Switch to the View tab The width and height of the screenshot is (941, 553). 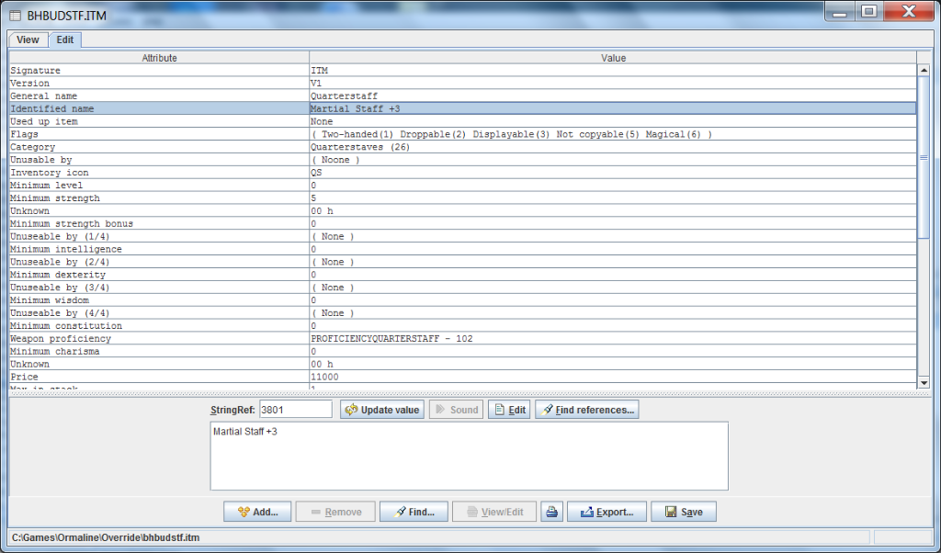pyautogui.click(x=28, y=39)
